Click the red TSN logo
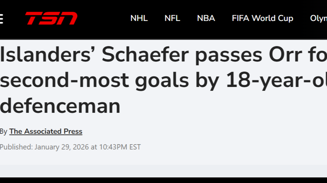 click(x=51, y=18)
